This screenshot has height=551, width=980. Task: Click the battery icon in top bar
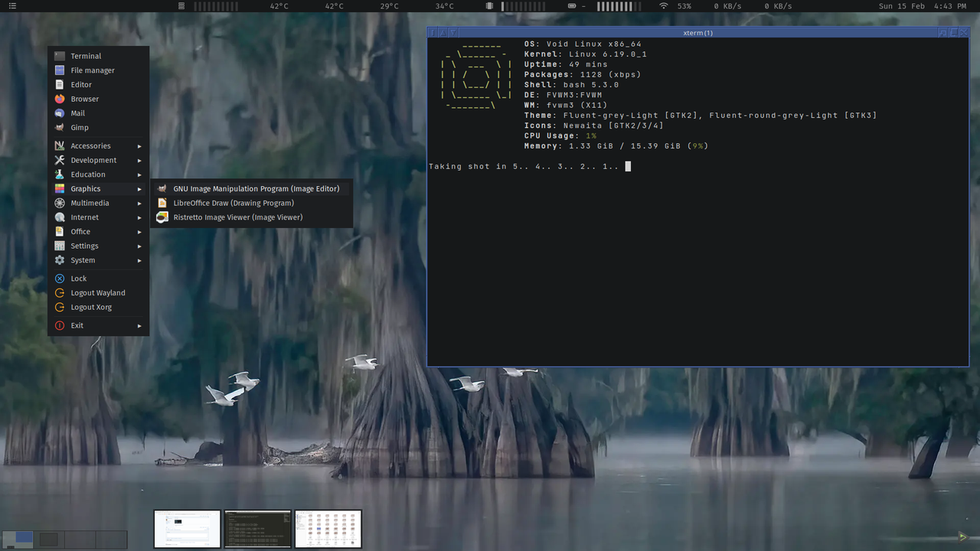coord(571,6)
